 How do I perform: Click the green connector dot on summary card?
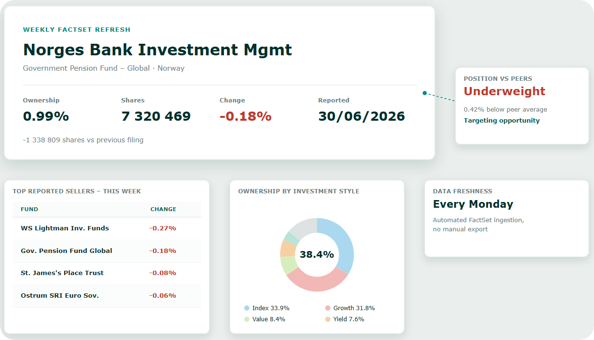(x=424, y=93)
